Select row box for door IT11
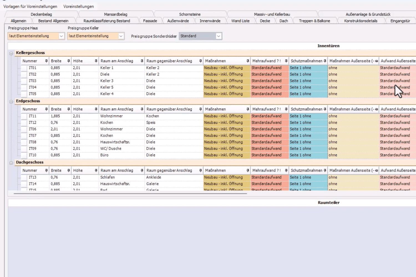The height and width of the screenshot is (277, 416). [x=24, y=116]
